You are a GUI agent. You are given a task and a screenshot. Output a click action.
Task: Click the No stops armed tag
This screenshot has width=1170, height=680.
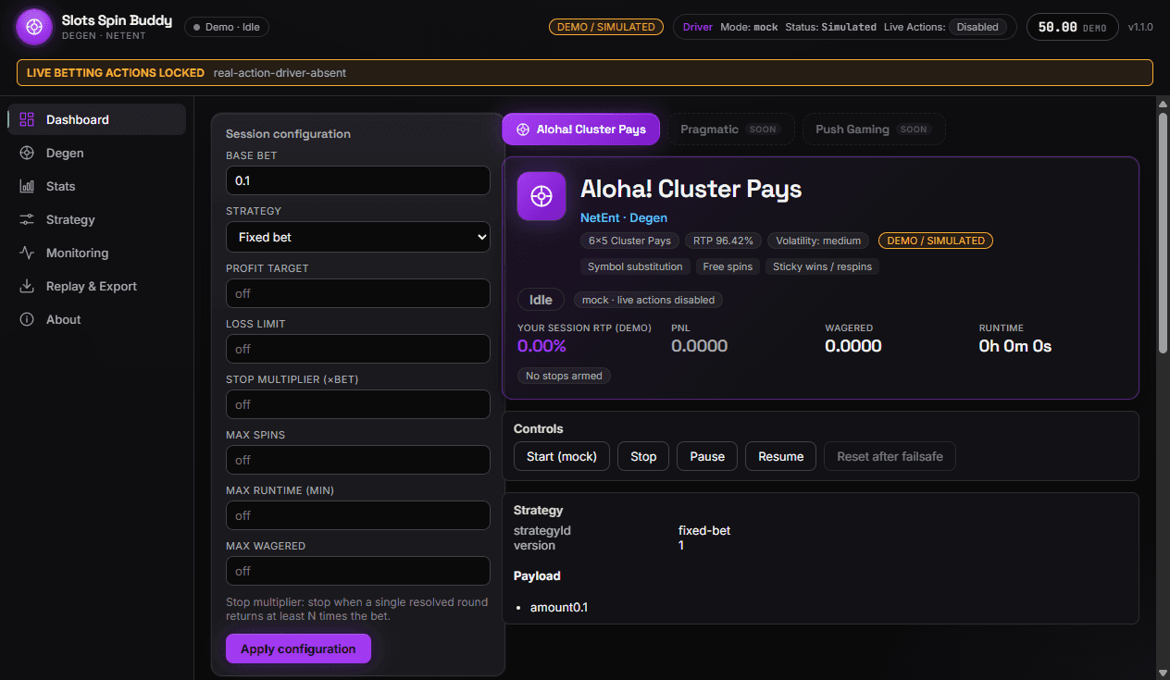(564, 376)
